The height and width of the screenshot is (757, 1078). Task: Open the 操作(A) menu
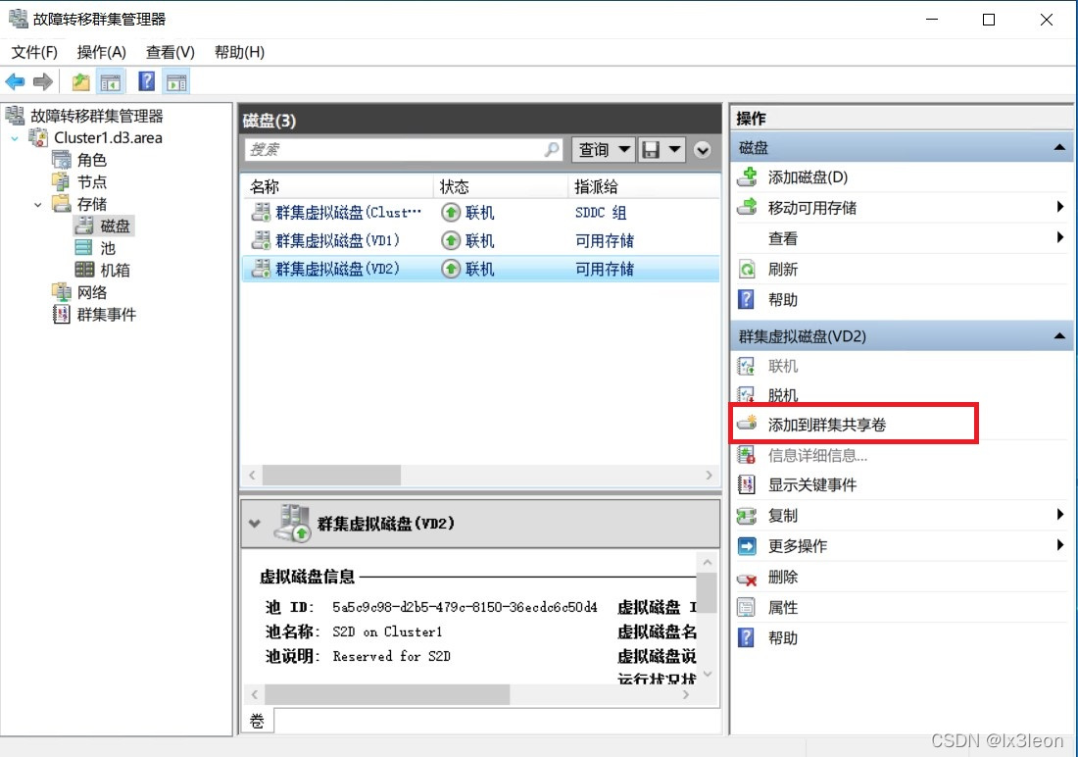[101, 52]
